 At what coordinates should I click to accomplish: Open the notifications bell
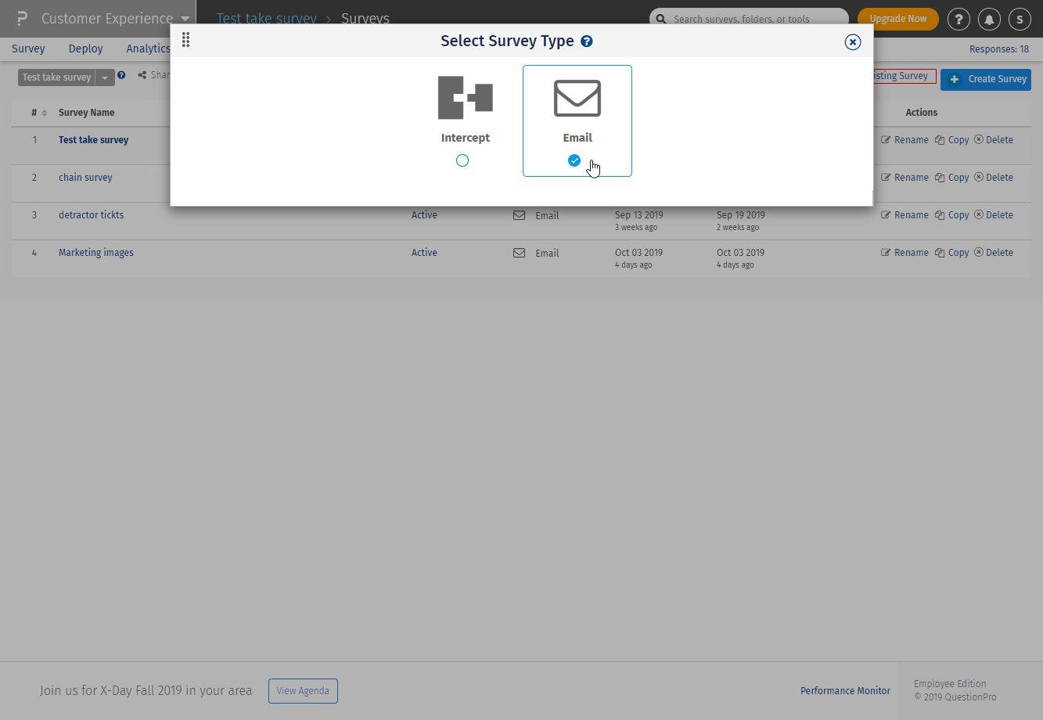(989, 19)
